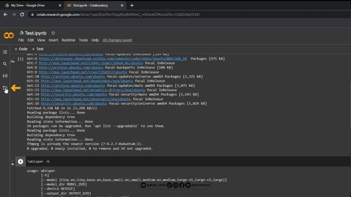Open the Files folder sidebar icon
The height and width of the screenshot is (197, 351).
[5, 88]
